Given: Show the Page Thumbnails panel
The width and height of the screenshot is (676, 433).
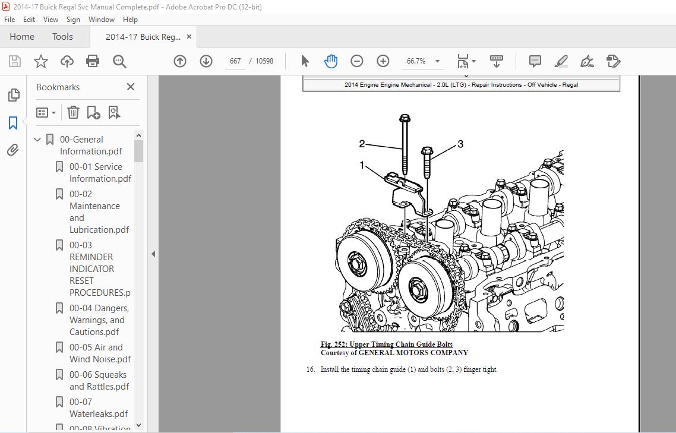Looking at the screenshot, I should (x=13, y=95).
